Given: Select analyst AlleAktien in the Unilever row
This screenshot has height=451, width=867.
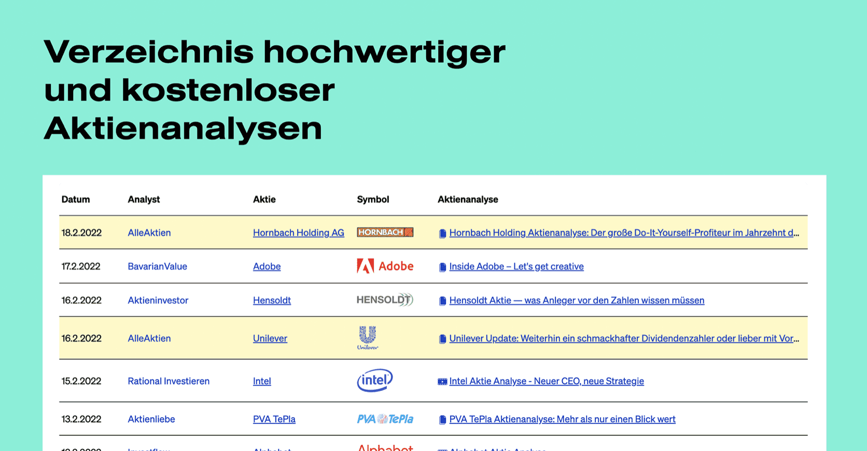Looking at the screenshot, I should [149, 339].
